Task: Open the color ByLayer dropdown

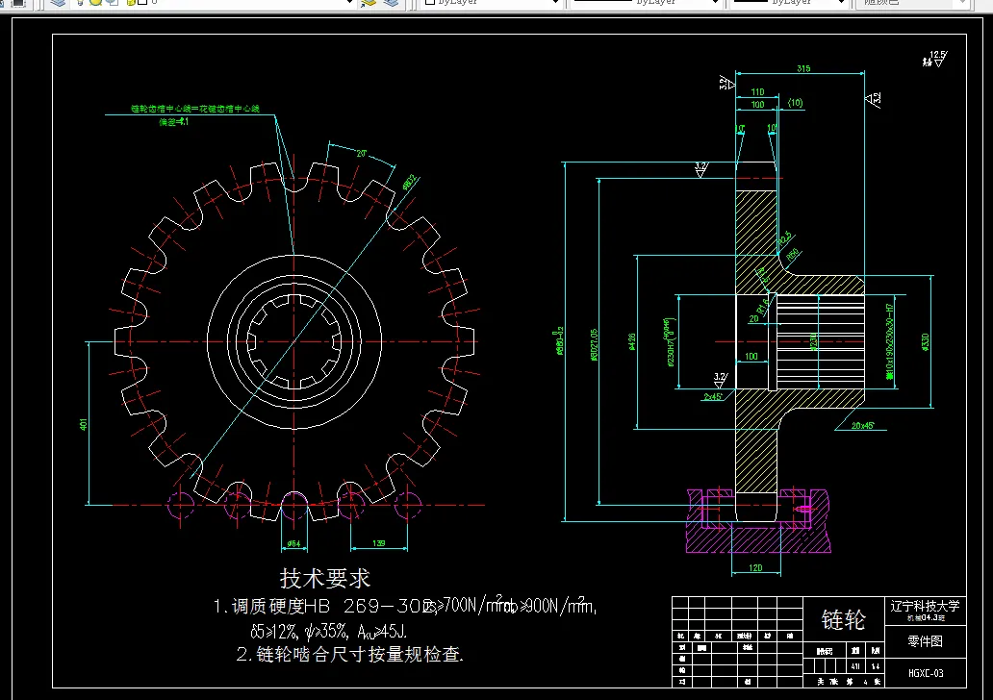Action: 492,3
